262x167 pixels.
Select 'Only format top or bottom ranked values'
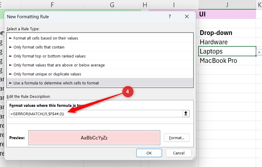coord(100,56)
